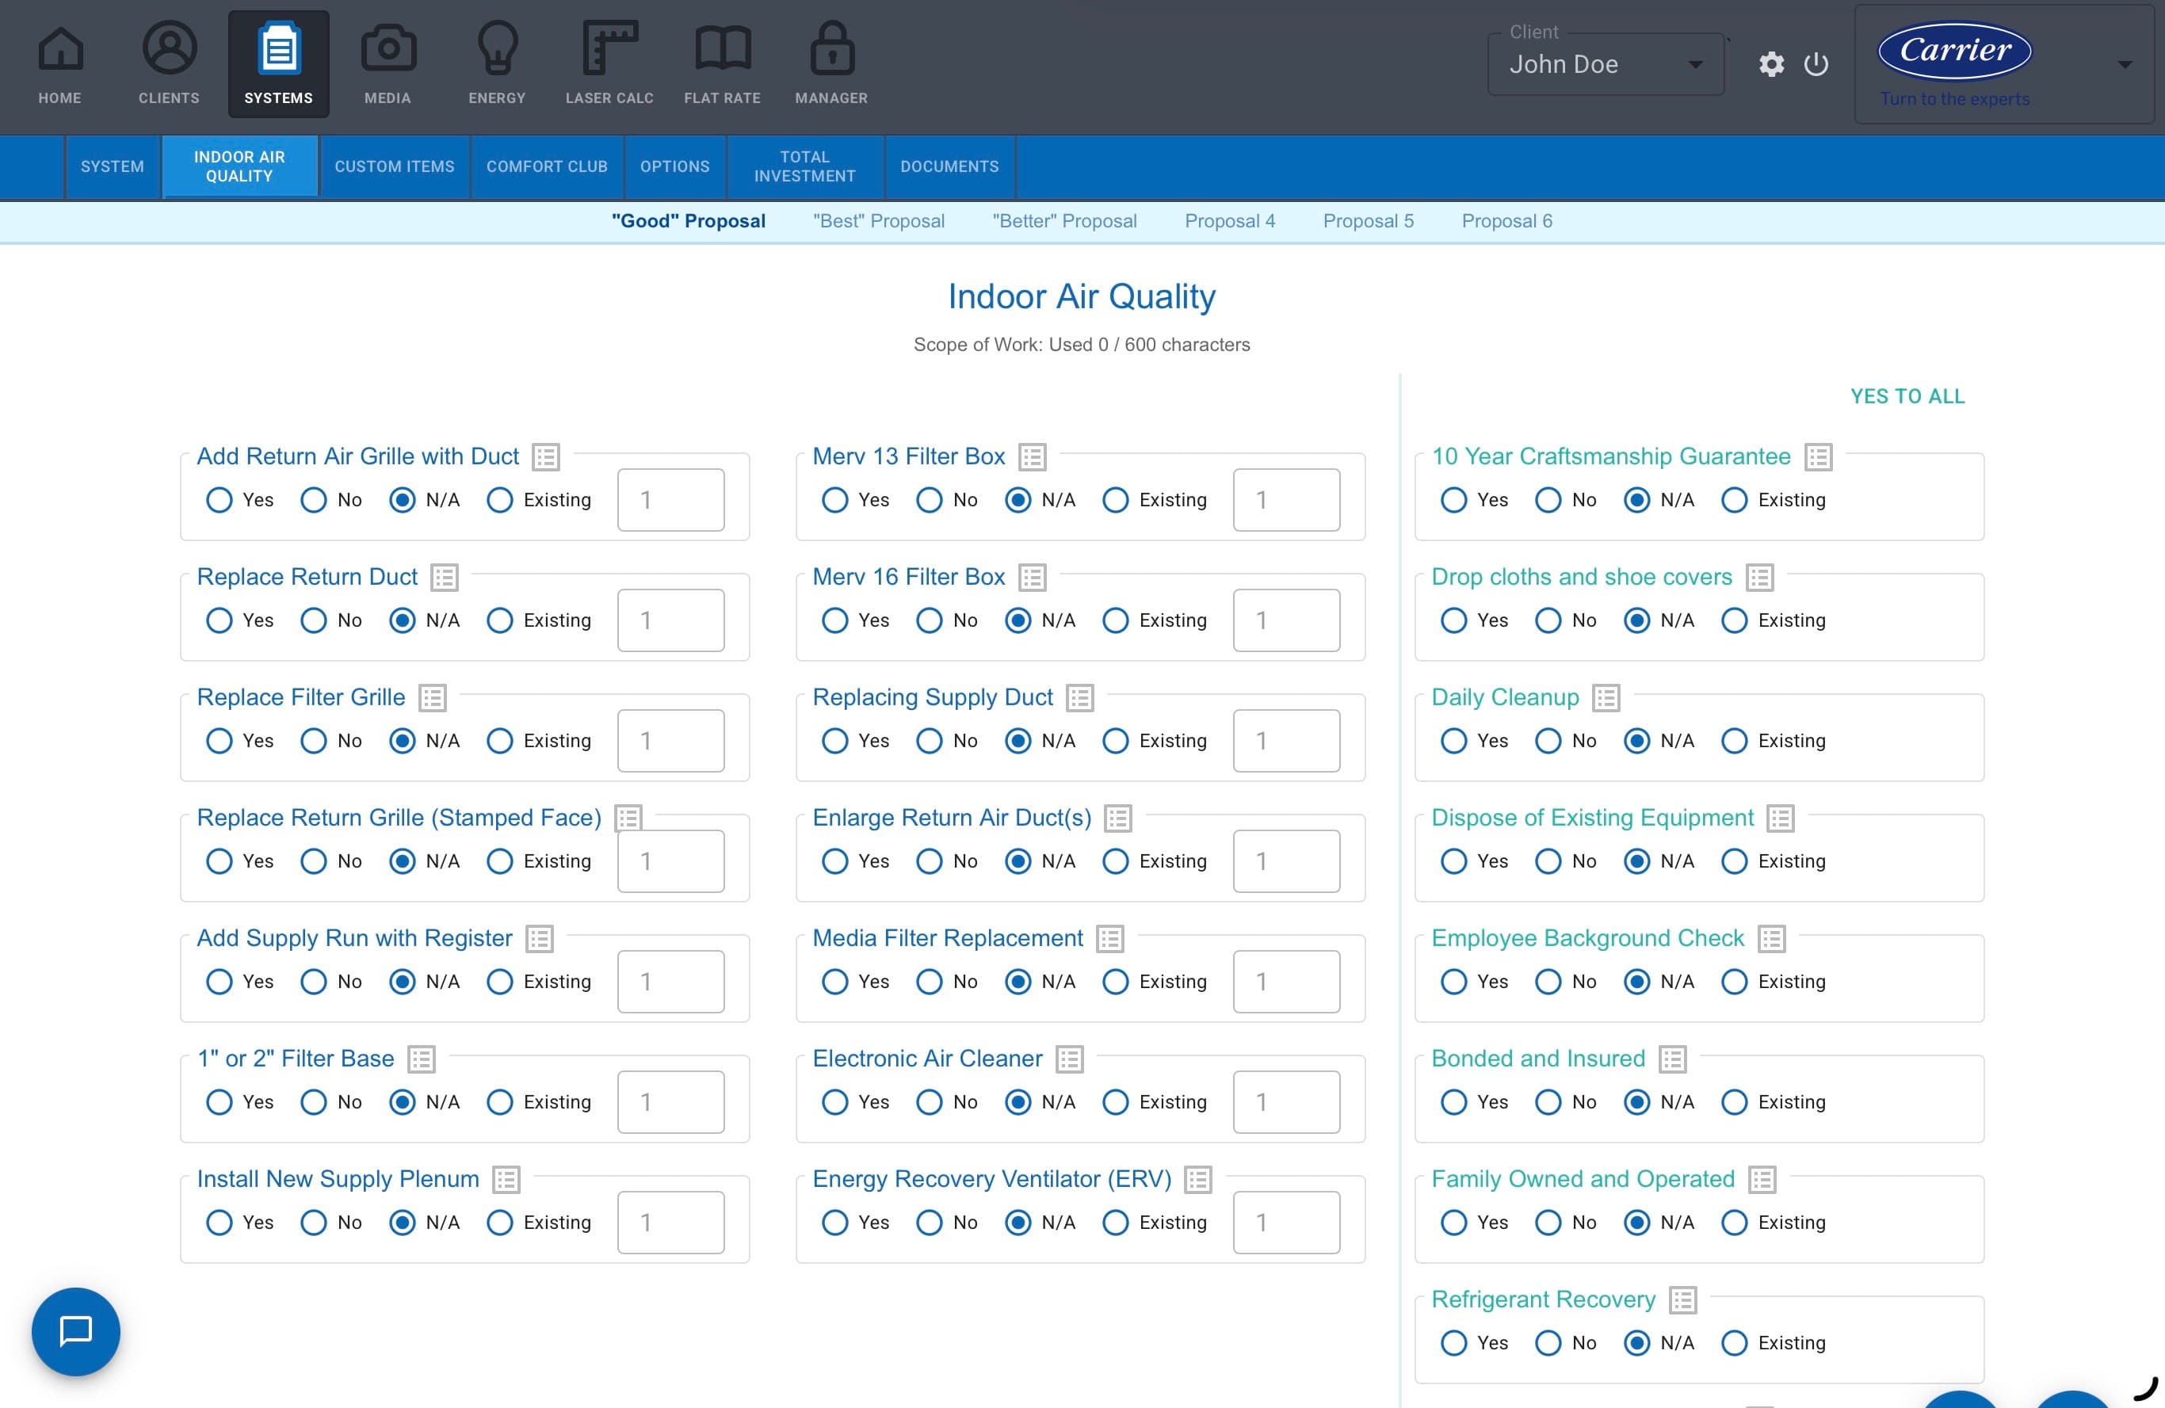This screenshot has width=2165, height=1408.
Task: Select No for Replace Return Duct
Action: (314, 620)
